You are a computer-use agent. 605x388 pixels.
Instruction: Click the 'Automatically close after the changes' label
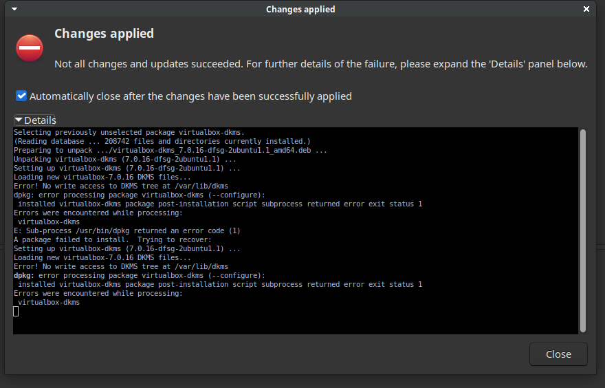pos(190,96)
